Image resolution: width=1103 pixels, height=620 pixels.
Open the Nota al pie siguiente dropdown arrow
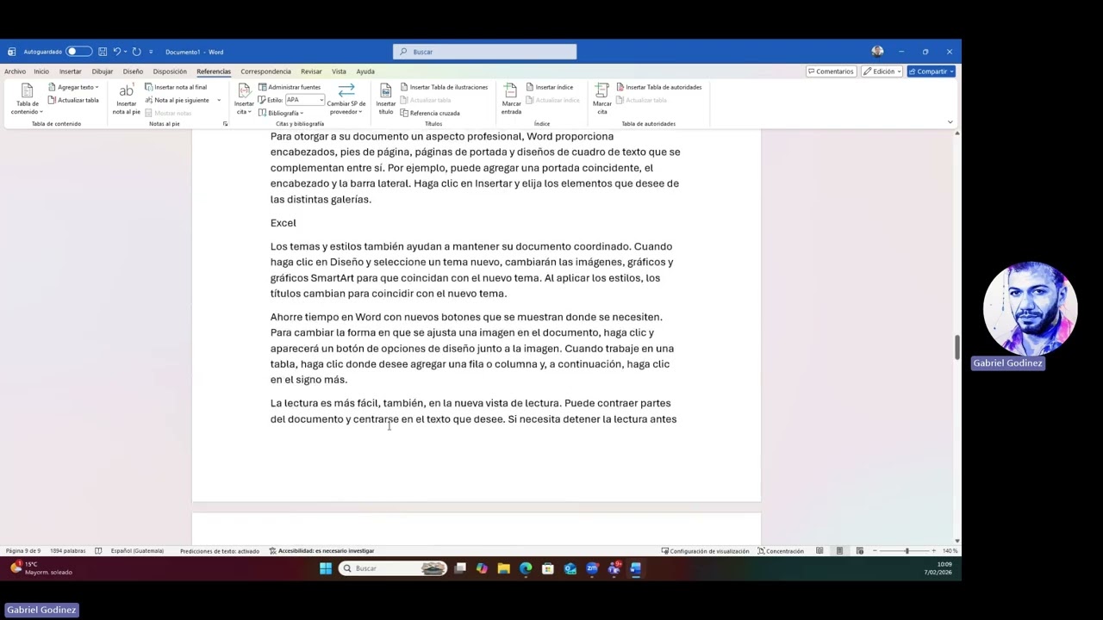(x=219, y=101)
